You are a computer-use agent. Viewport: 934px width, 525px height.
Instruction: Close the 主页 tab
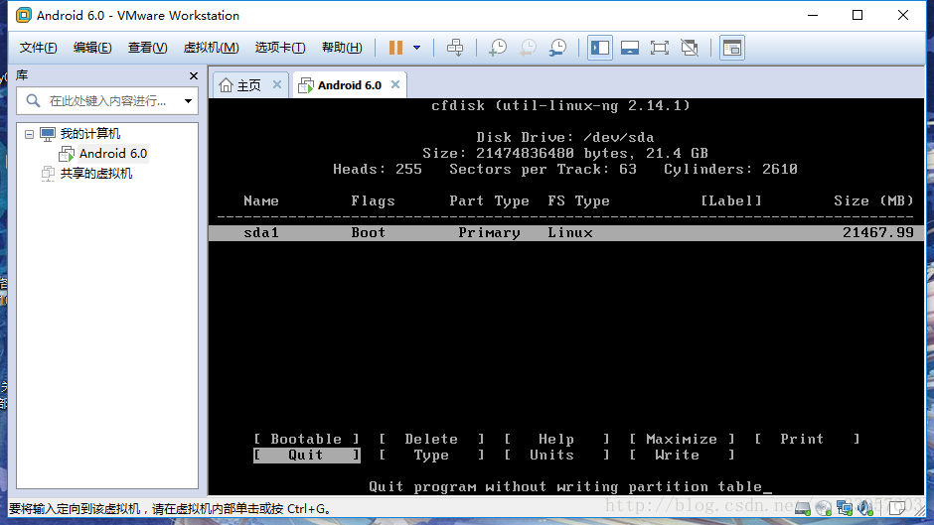pyautogui.click(x=277, y=84)
